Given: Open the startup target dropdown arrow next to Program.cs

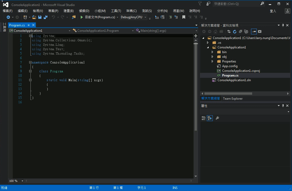Looking at the screenshot, I should (x=117, y=17).
